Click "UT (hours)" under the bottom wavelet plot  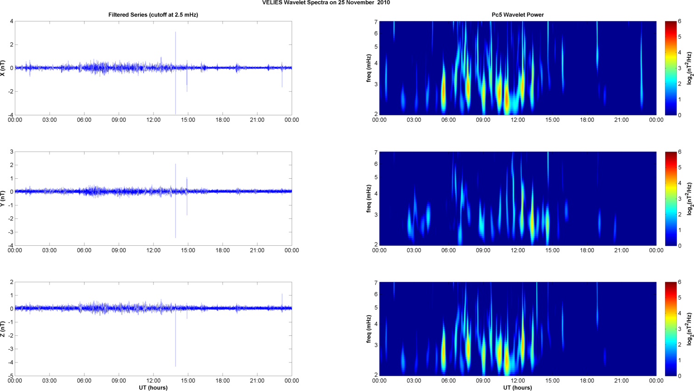tap(518, 388)
